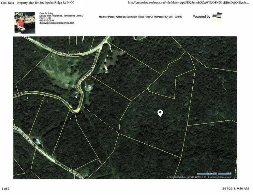Click the Powered by logo icon
This screenshot has width=253, height=195.
[217, 17]
